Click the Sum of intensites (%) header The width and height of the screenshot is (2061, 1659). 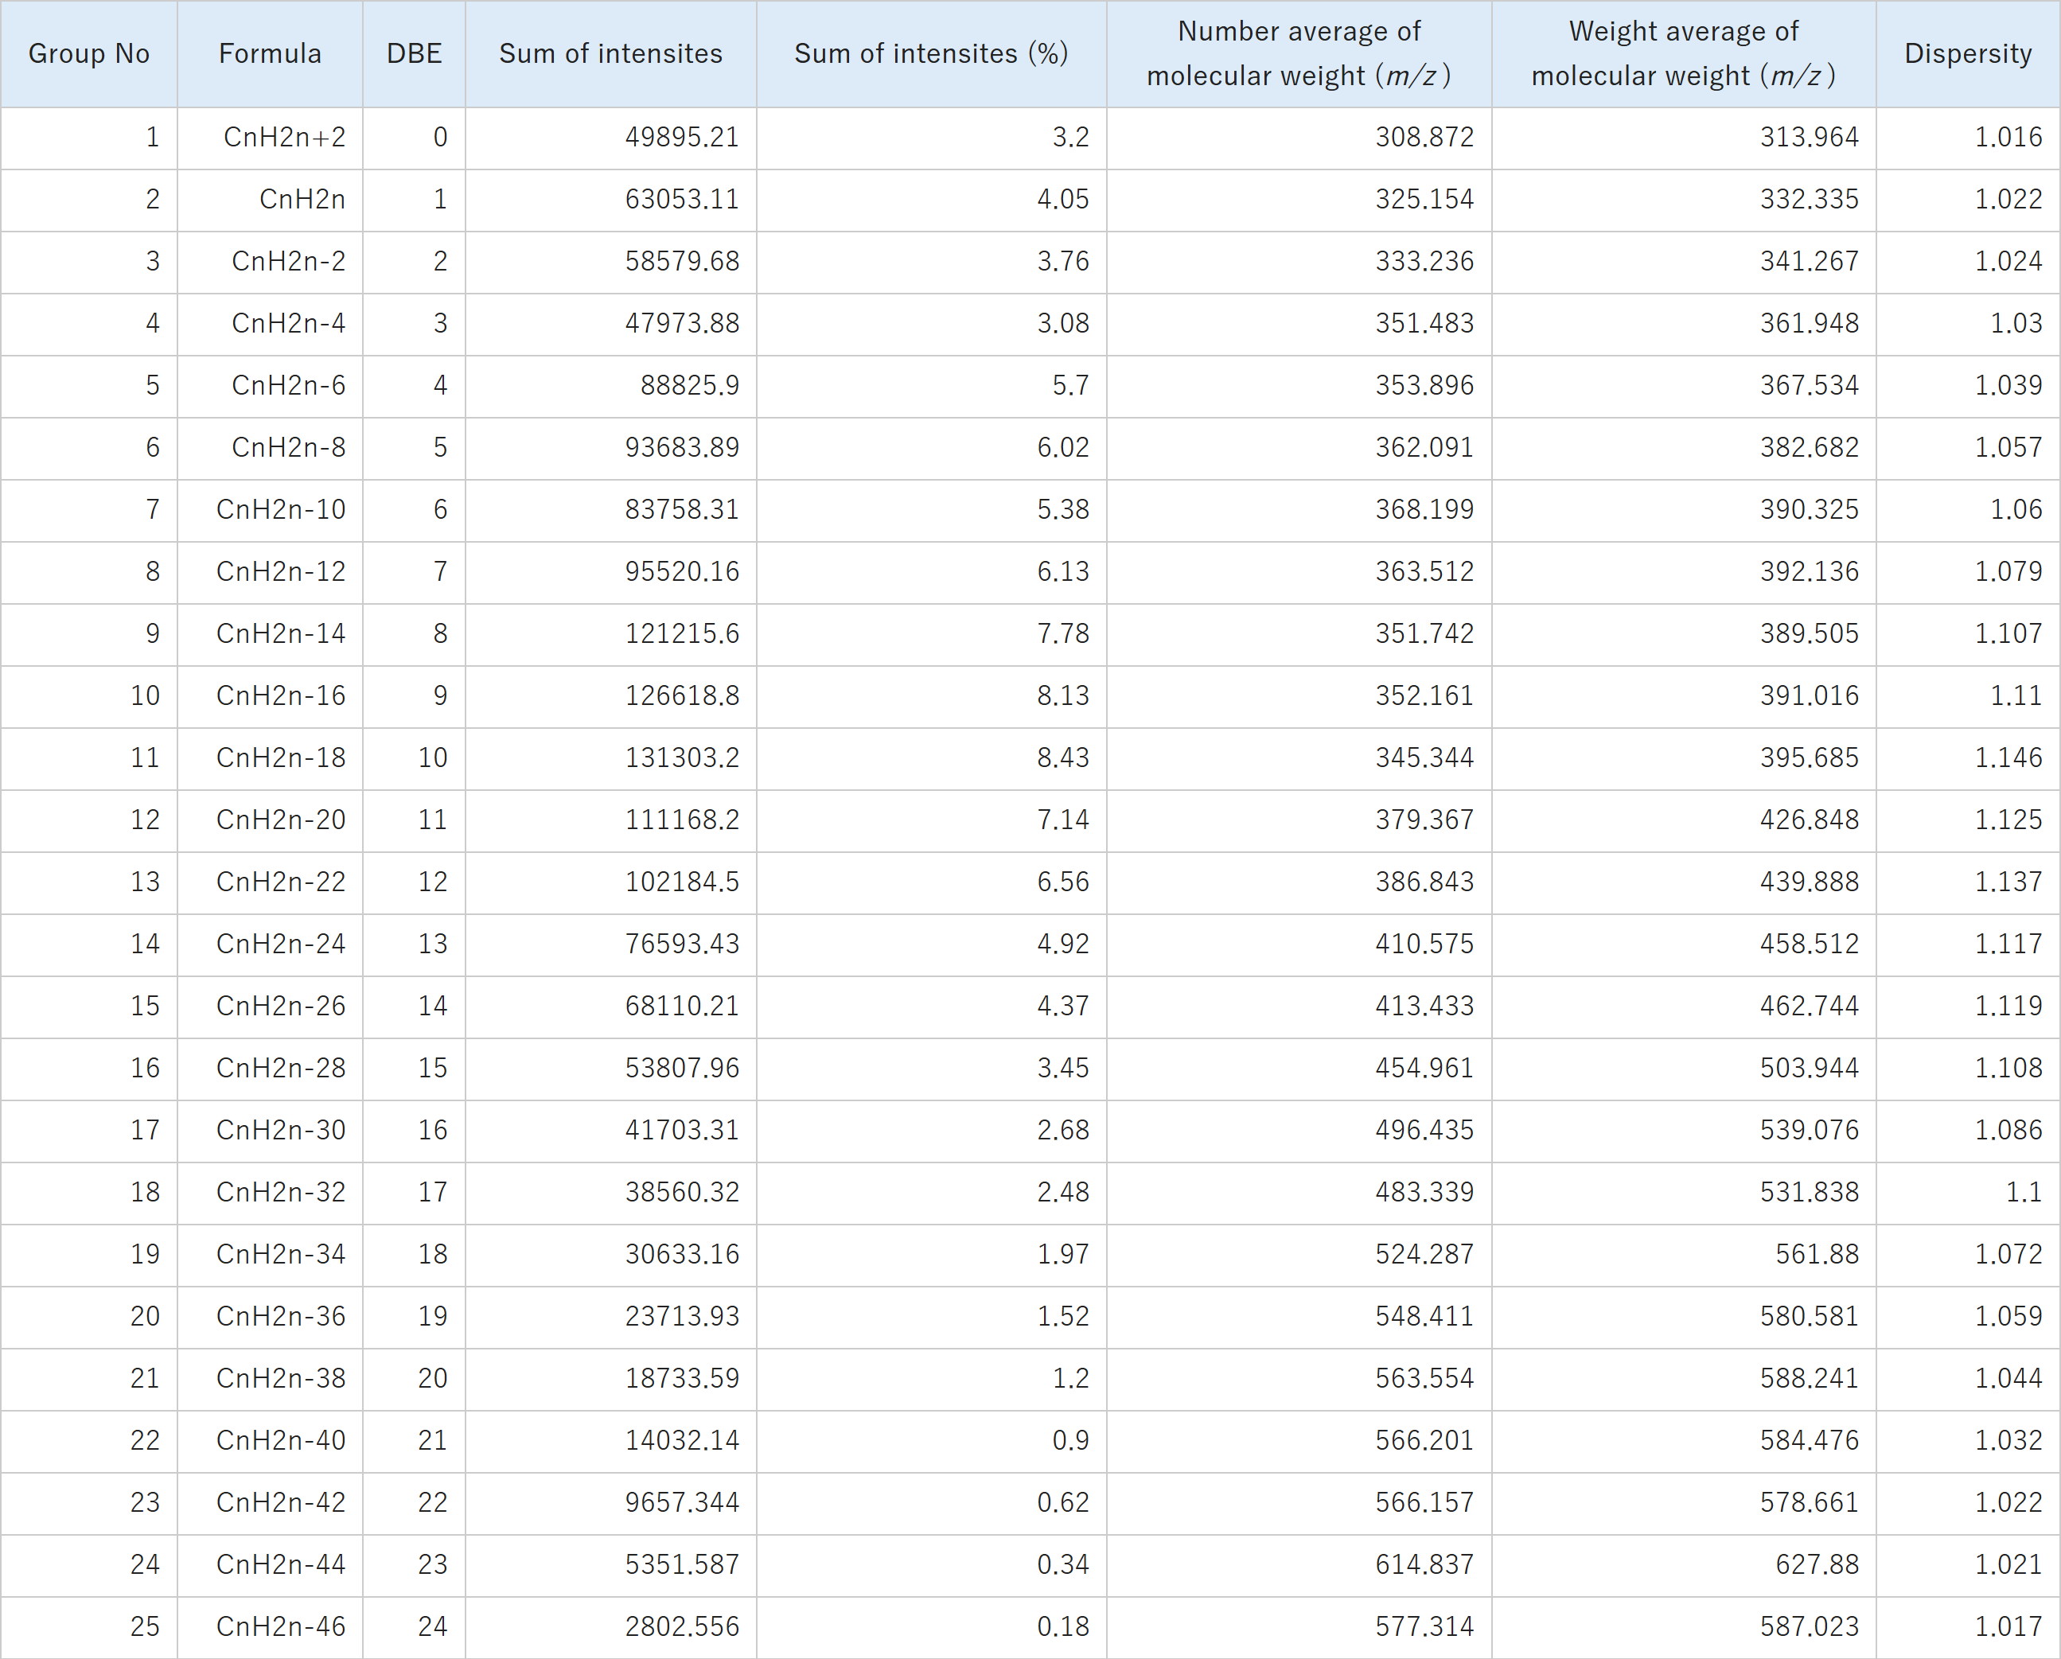click(x=932, y=53)
